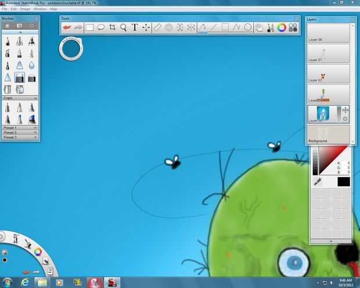Expand the Preset 3 section
The height and width of the screenshot is (288, 360).
[20, 137]
